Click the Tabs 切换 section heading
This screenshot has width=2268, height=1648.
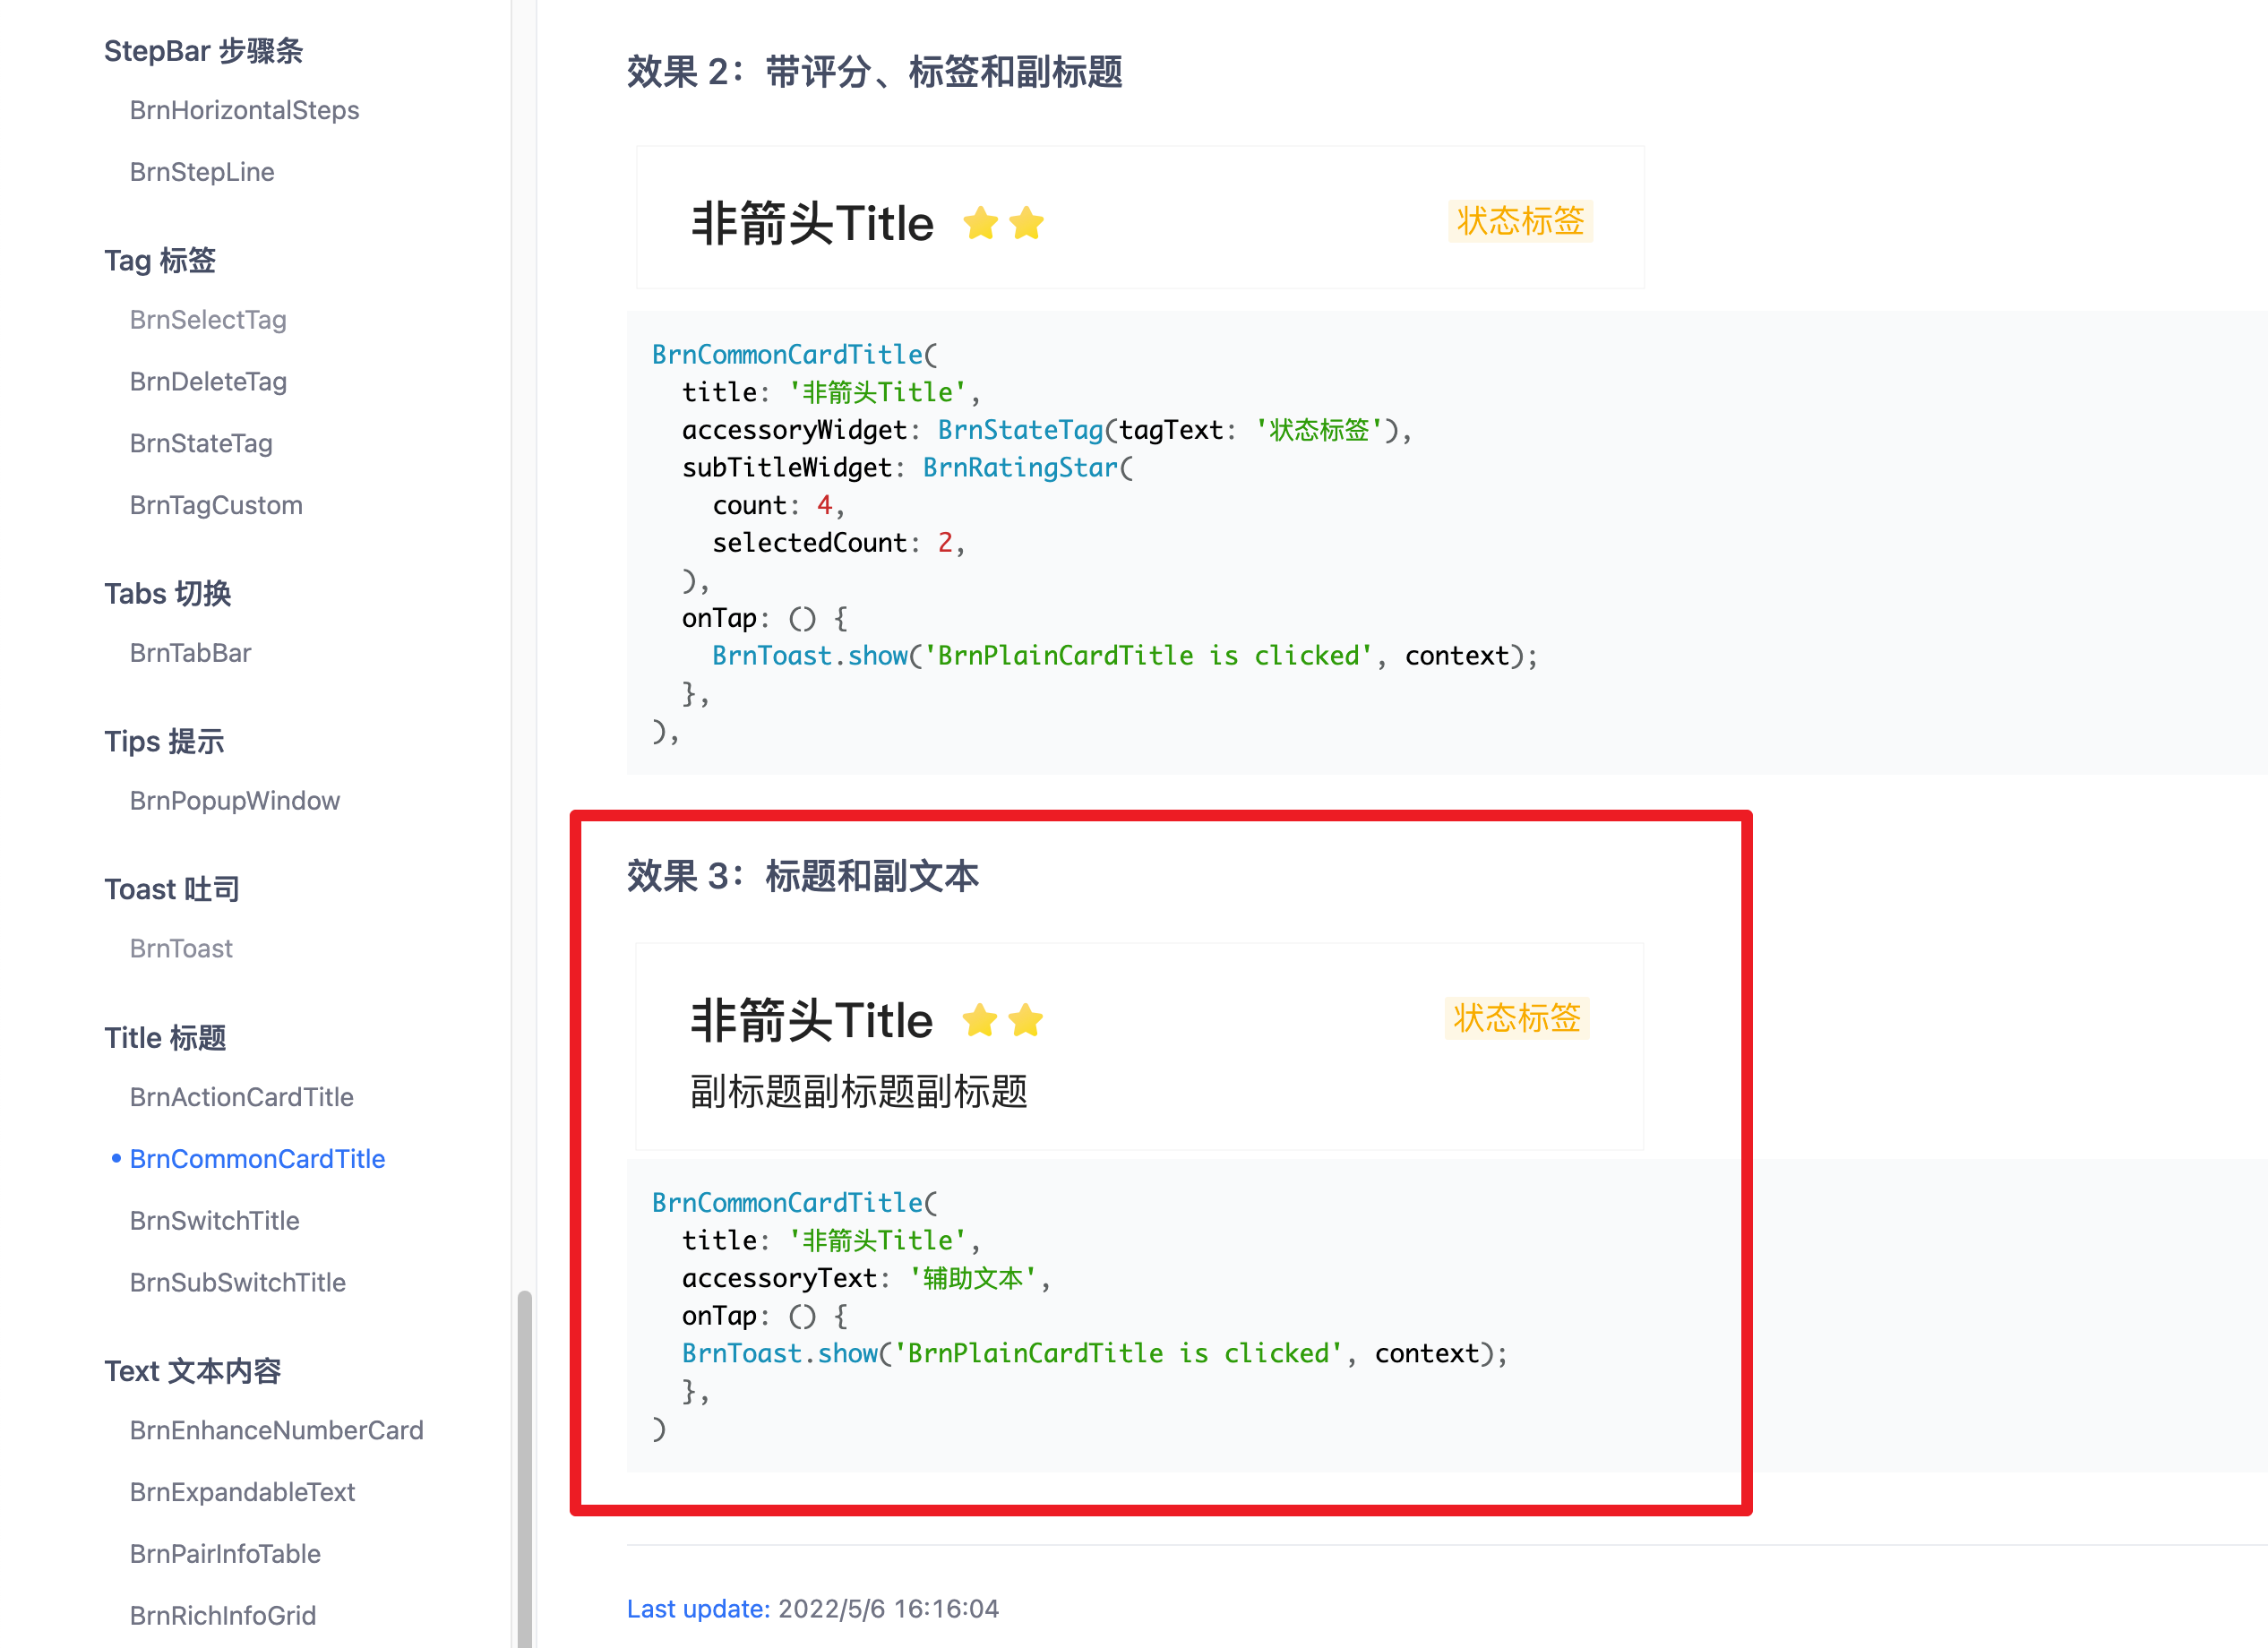click(x=168, y=594)
